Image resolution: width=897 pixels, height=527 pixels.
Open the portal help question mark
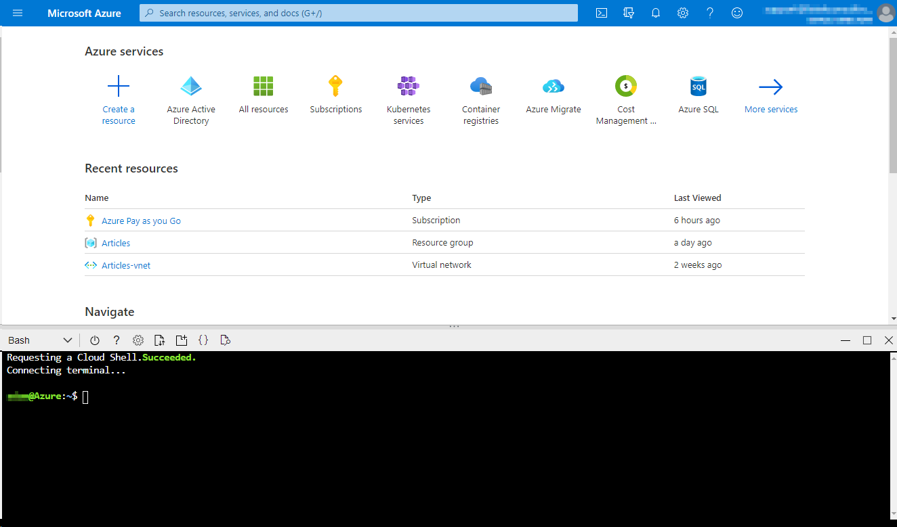[710, 13]
